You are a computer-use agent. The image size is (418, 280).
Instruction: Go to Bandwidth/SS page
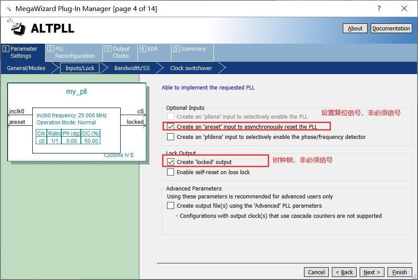(x=132, y=68)
